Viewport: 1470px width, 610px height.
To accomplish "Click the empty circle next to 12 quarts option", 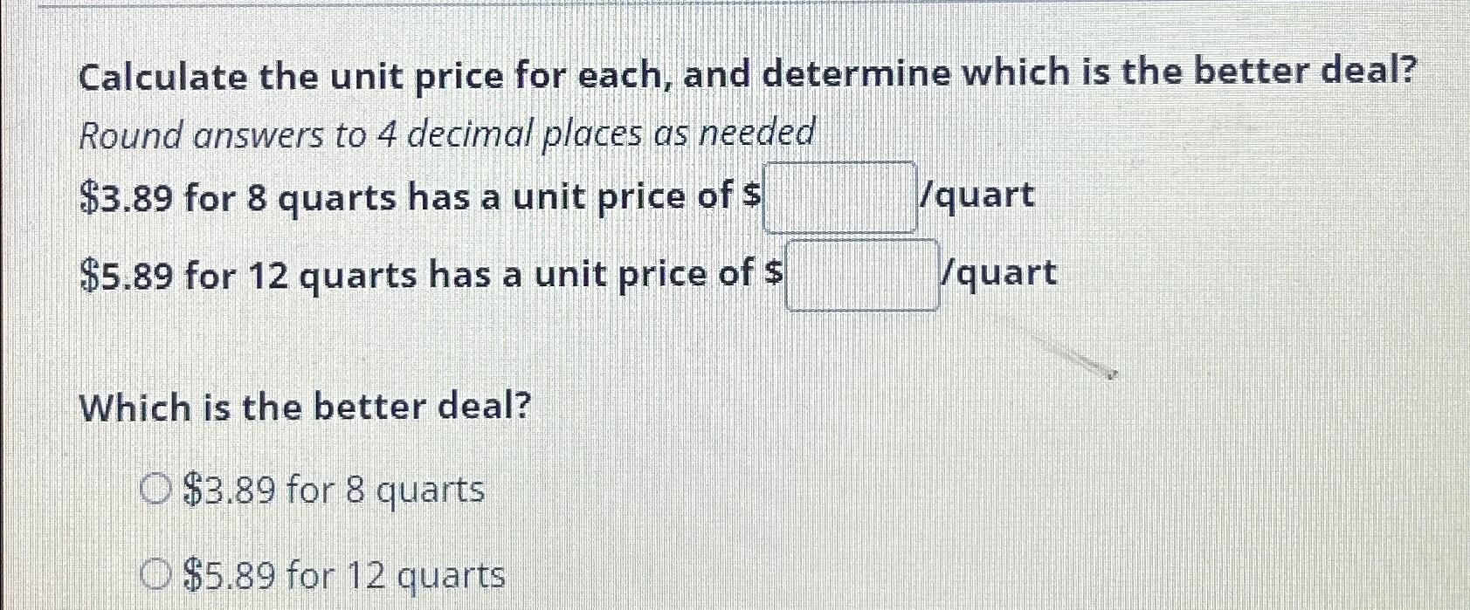I will pyautogui.click(x=155, y=573).
